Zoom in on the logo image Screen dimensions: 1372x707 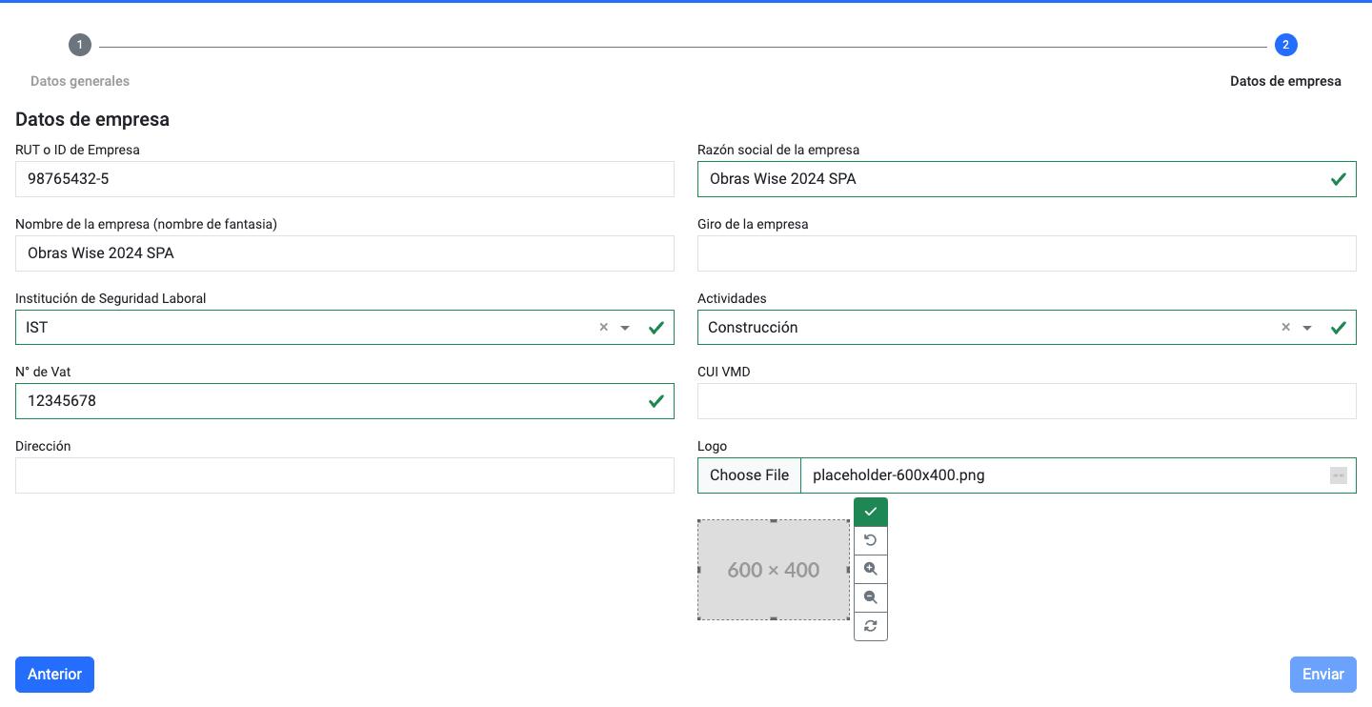click(x=870, y=569)
